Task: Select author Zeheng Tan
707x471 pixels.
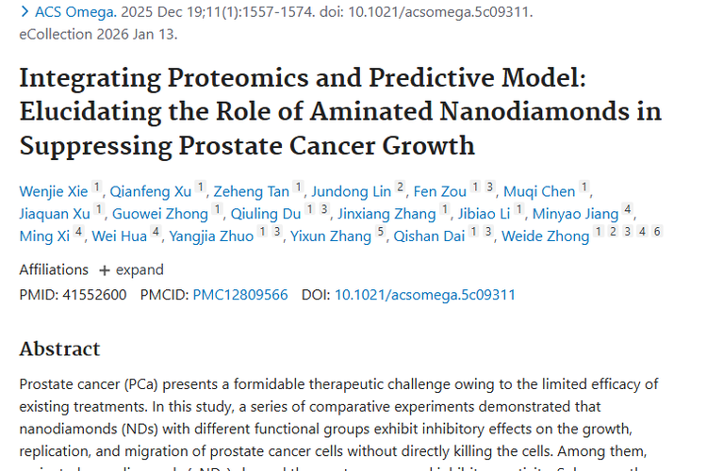Action: click(251, 191)
